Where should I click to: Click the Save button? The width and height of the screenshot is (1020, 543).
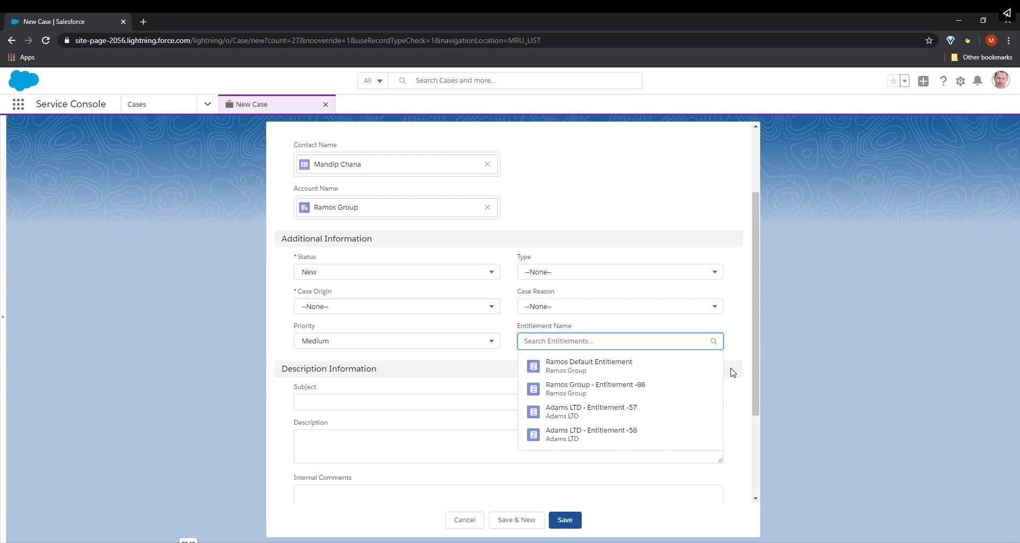(565, 520)
